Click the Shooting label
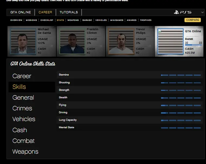This screenshot has width=206, height=164. pyautogui.click(x=64, y=83)
